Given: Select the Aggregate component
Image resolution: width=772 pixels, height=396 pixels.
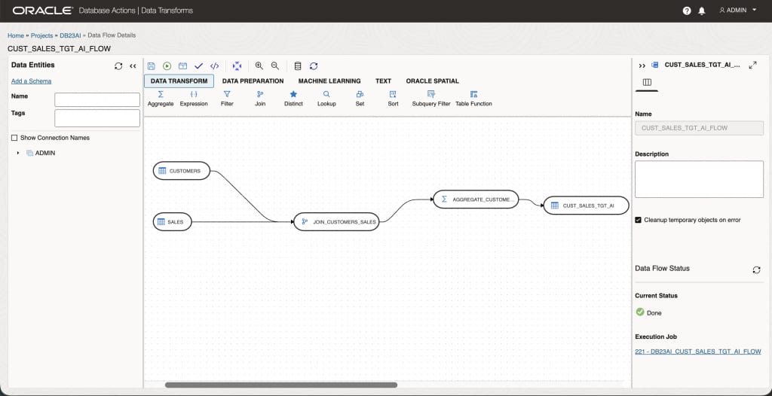Looking at the screenshot, I should tap(161, 99).
